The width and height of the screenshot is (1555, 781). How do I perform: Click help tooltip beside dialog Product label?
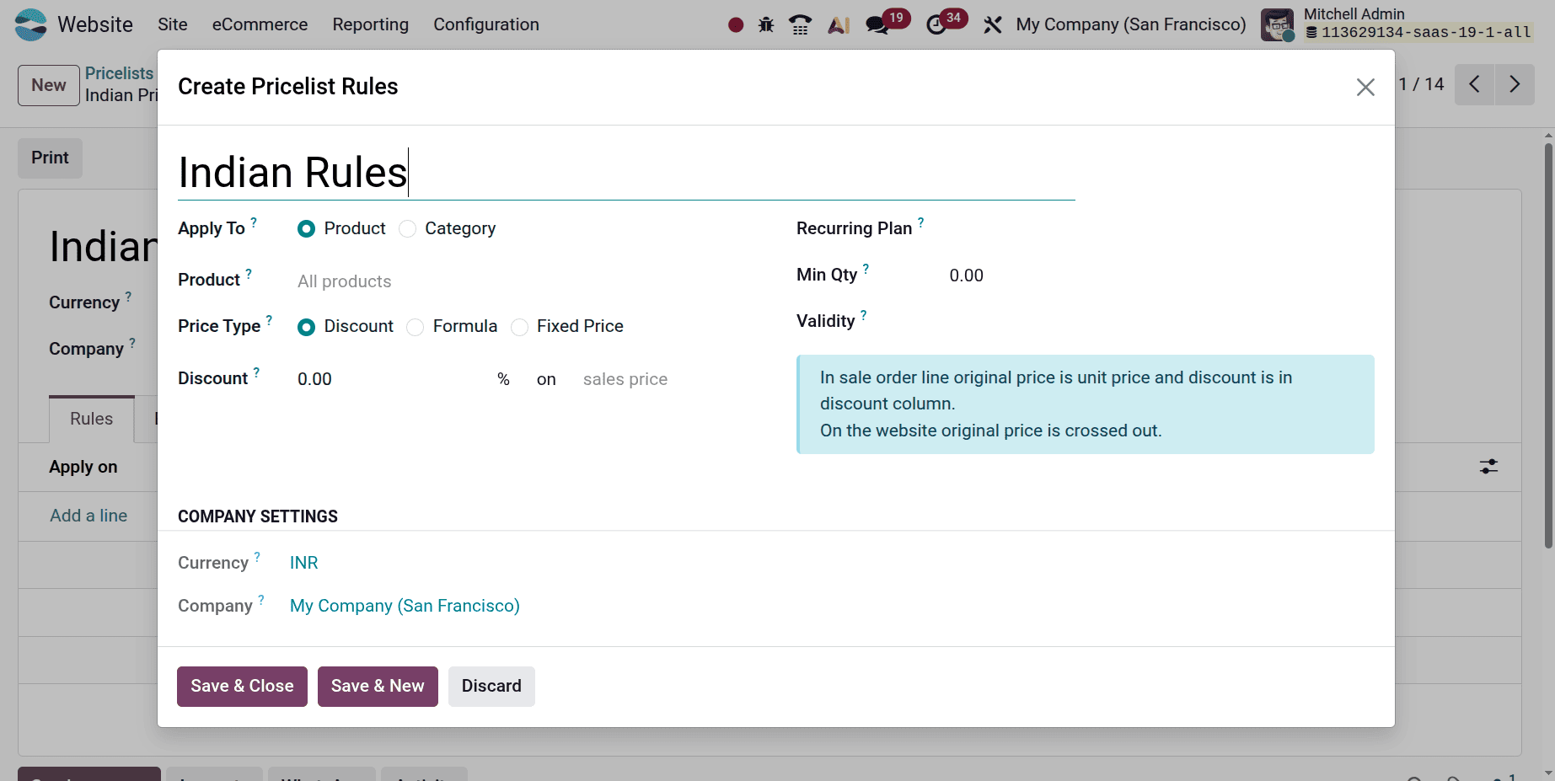249,274
